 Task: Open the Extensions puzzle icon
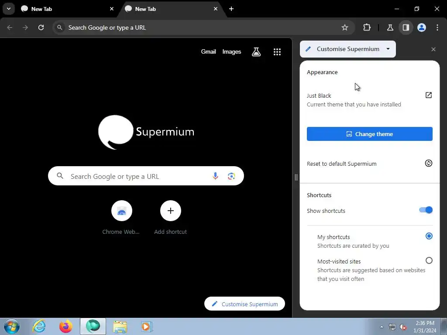click(x=367, y=27)
